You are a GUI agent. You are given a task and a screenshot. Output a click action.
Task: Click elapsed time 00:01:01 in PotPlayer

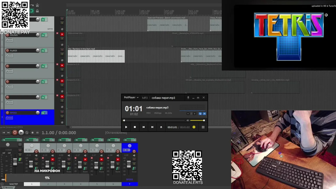click(x=172, y=127)
